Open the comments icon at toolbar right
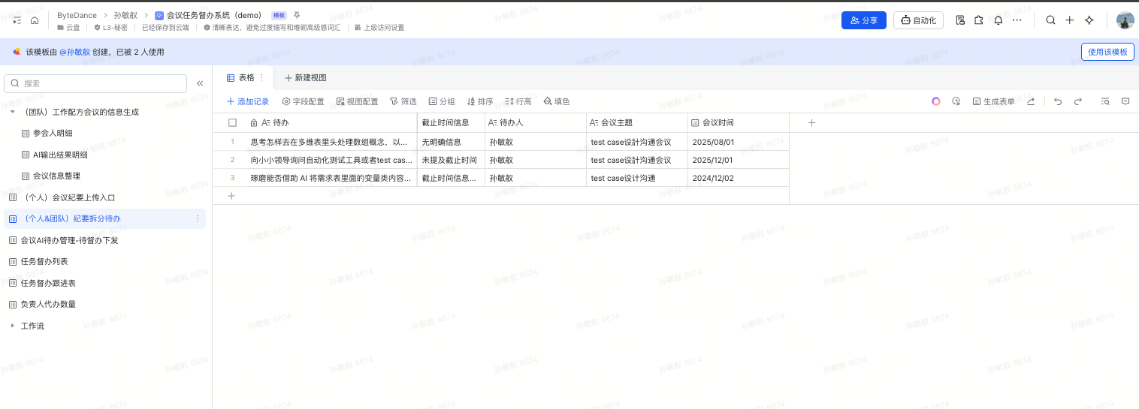Screen dimensions: 1139x409 pos(1125,101)
